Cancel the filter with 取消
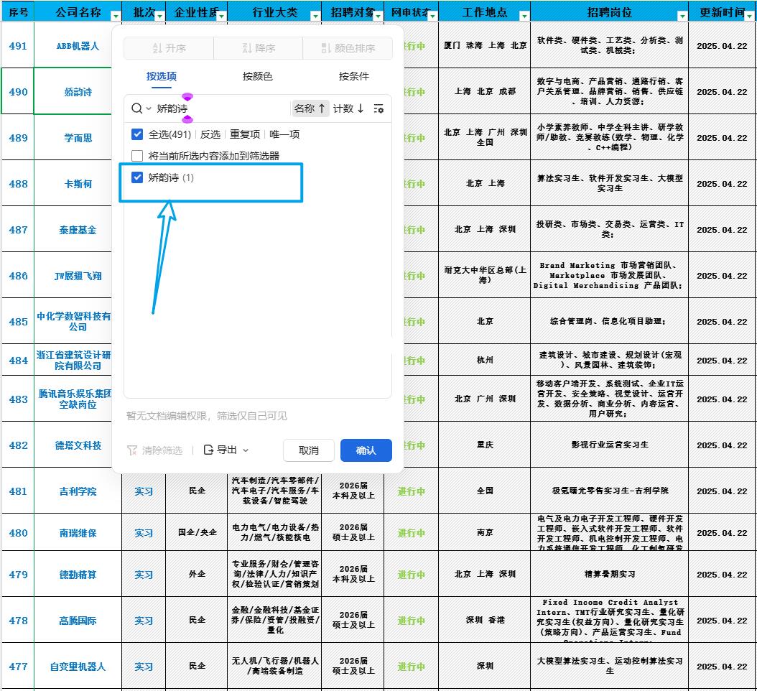757x691 pixels. coord(309,450)
